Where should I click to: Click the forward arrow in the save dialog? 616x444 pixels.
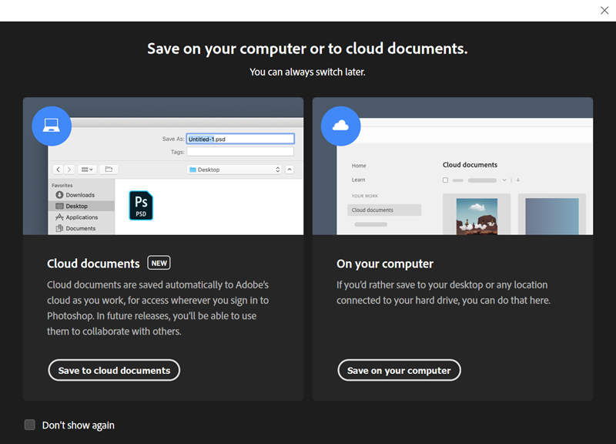pos(69,170)
